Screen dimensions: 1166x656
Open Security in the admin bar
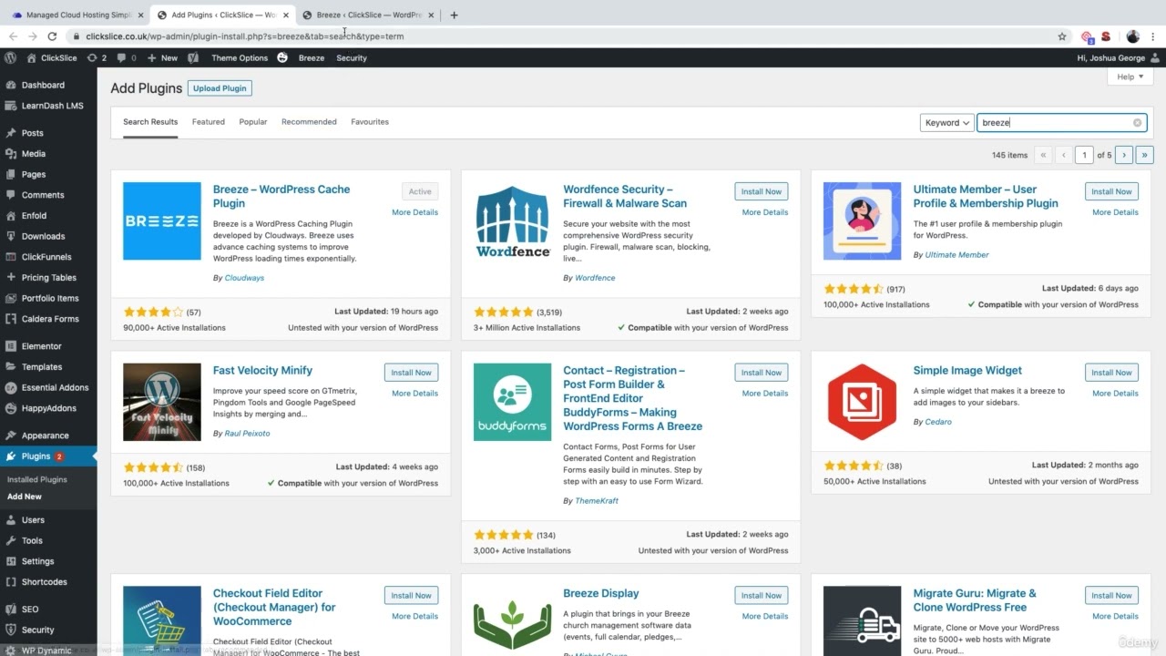pos(352,57)
